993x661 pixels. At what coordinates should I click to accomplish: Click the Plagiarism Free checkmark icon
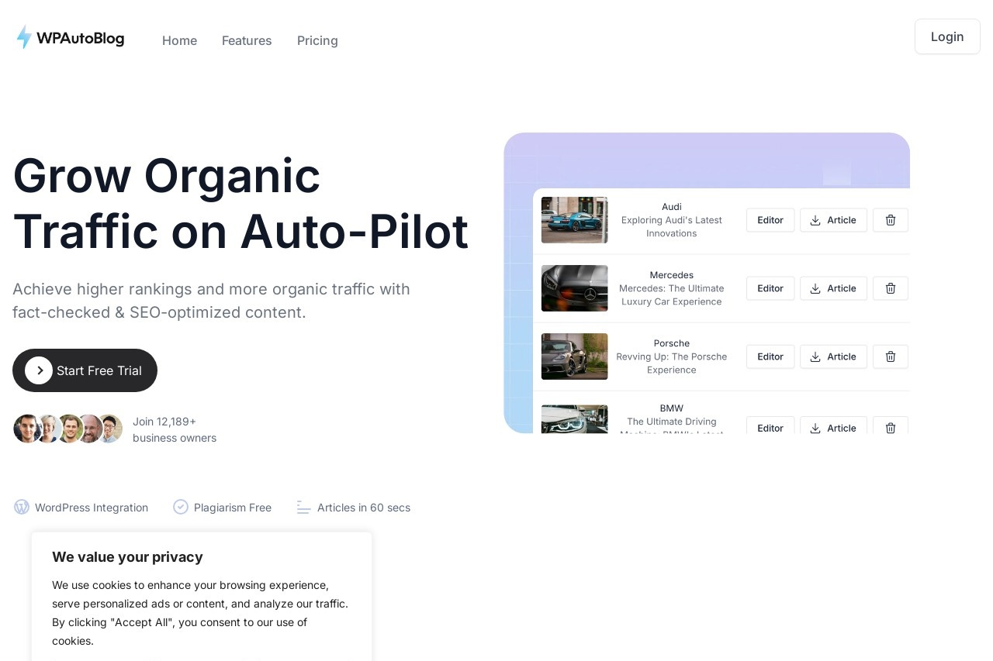point(181,507)
